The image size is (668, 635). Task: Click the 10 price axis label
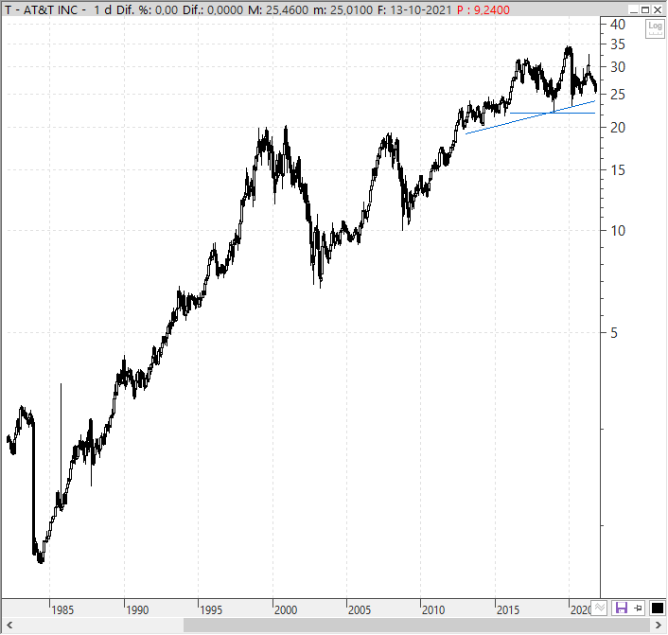618,231
